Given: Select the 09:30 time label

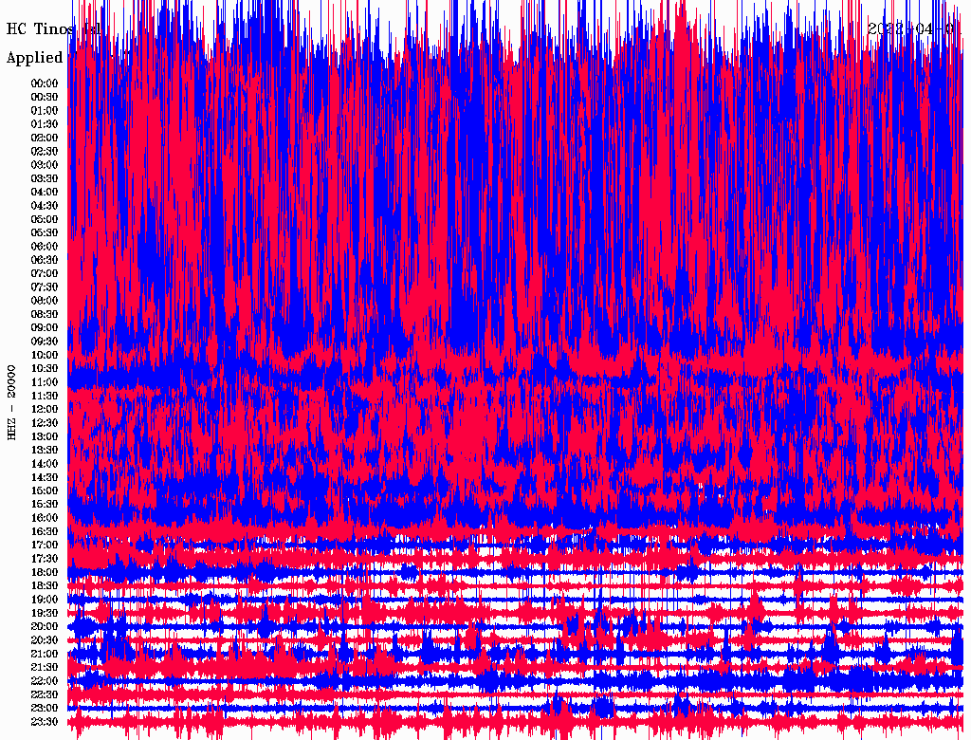Looking at the screenshot, I should coord(45,342).
